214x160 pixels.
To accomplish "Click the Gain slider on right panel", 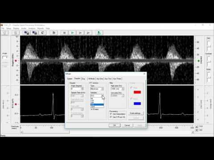I will (x=209, y=46).
